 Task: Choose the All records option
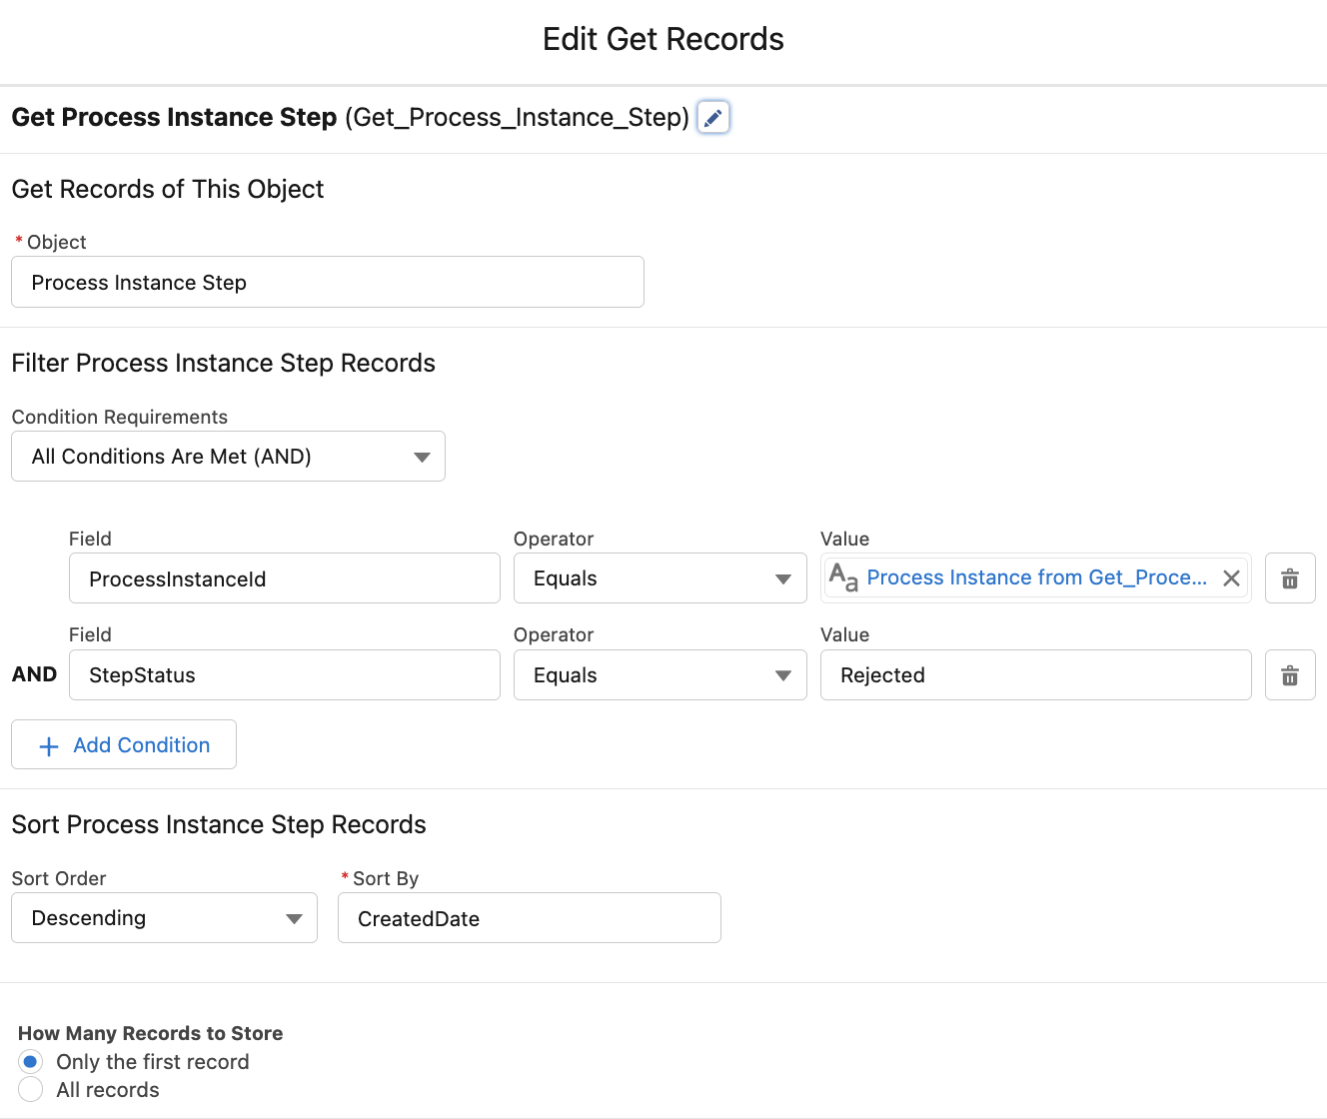[x=30, y=1089]
